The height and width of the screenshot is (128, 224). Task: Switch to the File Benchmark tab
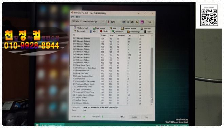tap(81, 28)
